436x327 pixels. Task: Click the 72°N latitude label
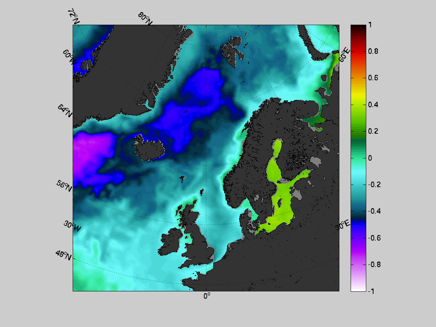coord(73,17)
